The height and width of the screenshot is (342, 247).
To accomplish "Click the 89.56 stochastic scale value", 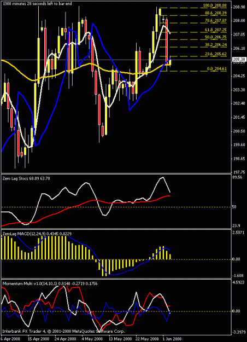I will [x=237, y=177].
